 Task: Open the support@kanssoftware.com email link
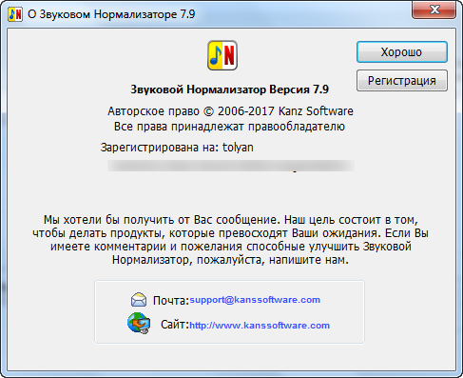pyautogui.click(x=255, y=300)
